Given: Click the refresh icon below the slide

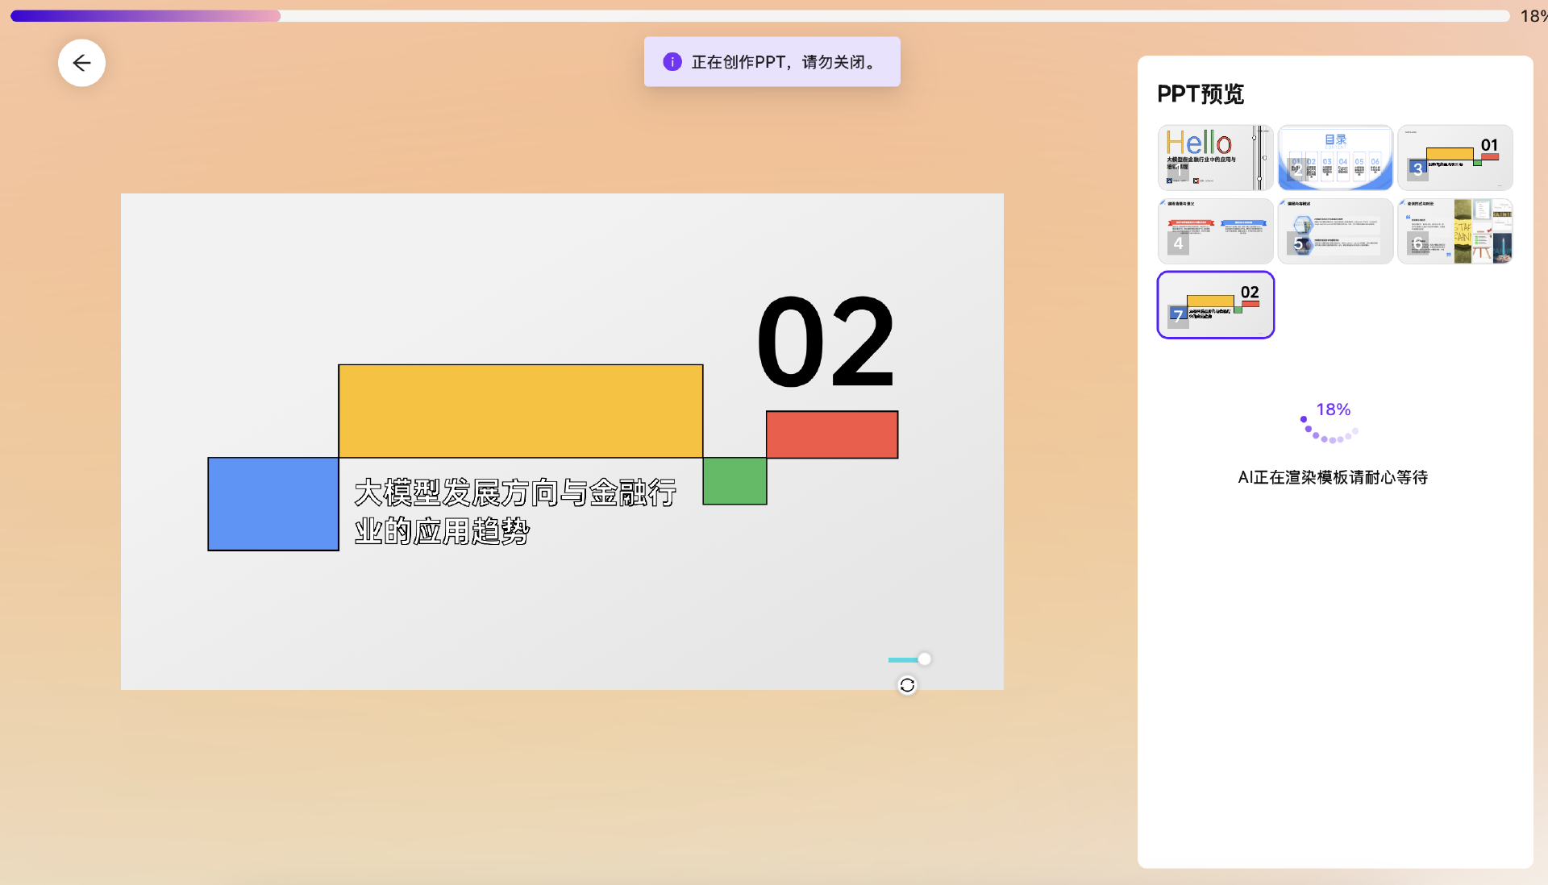Looking at the screenshot, I should point(907,685).
